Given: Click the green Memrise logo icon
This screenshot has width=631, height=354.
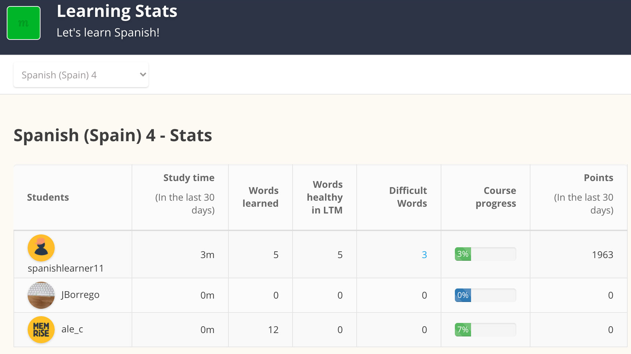Looking at the screenshot, I should click(24, 23).
